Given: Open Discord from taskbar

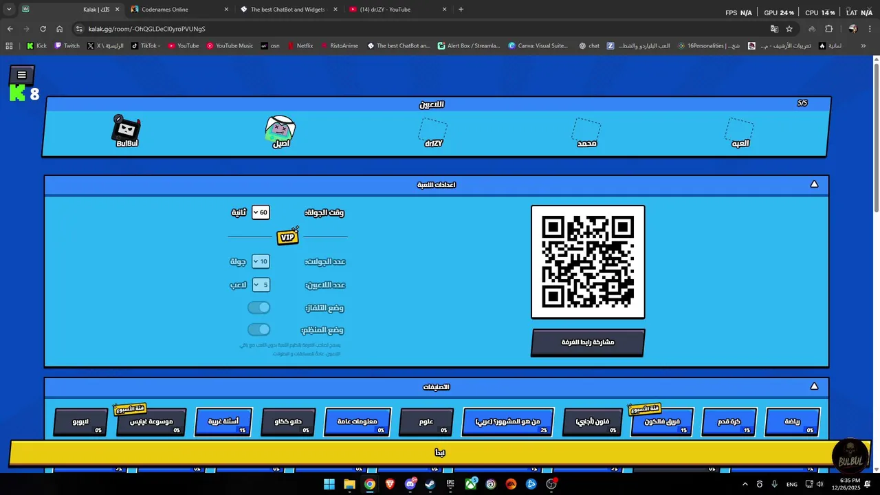Looking at the screenshot, I should point(410,484).
